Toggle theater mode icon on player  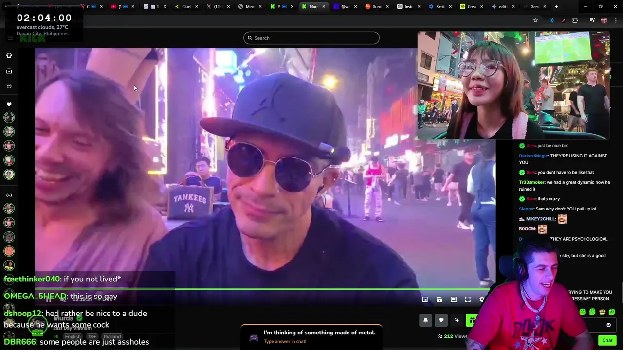click(x=454, y=299)
